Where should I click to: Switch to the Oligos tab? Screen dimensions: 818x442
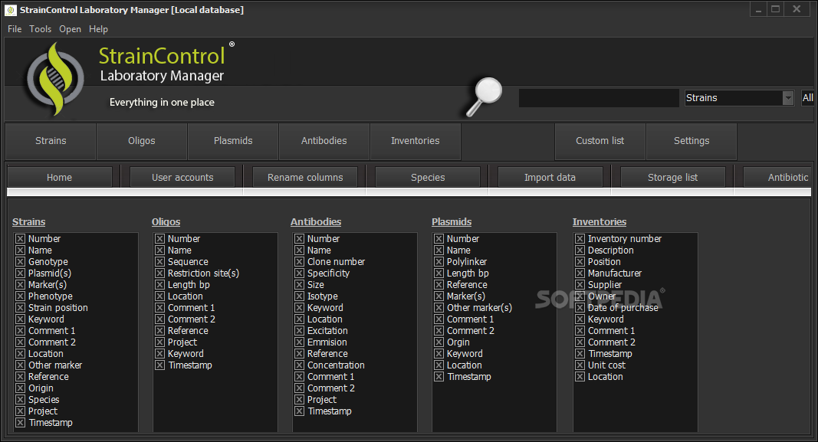pyautogui.click(x=142, y=141)
